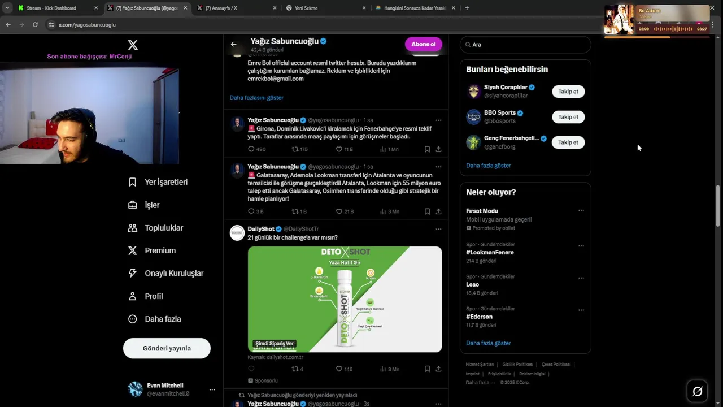Screen dimensions: 723x407
Task: Click the X logo above the sidebar
Action: (133, 45)
